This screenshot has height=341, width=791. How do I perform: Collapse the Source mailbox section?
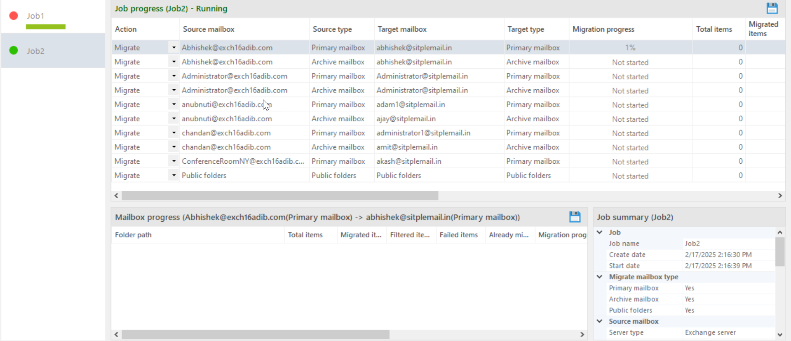point(600,321)
